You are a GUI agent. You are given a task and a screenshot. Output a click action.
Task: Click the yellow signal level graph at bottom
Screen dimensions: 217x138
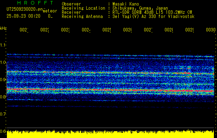click(110, 134)
